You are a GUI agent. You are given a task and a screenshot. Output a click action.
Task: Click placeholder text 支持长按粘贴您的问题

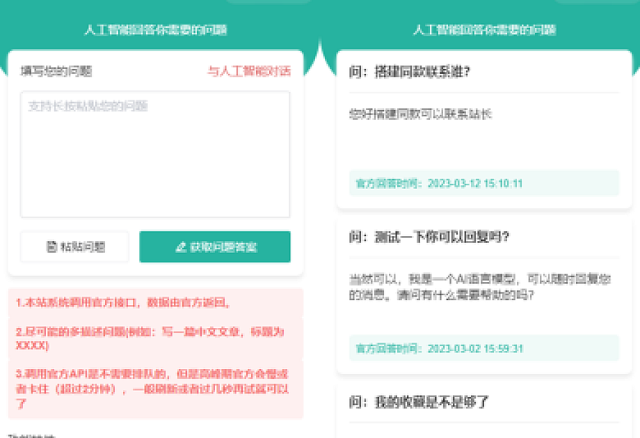pos(88,106)
